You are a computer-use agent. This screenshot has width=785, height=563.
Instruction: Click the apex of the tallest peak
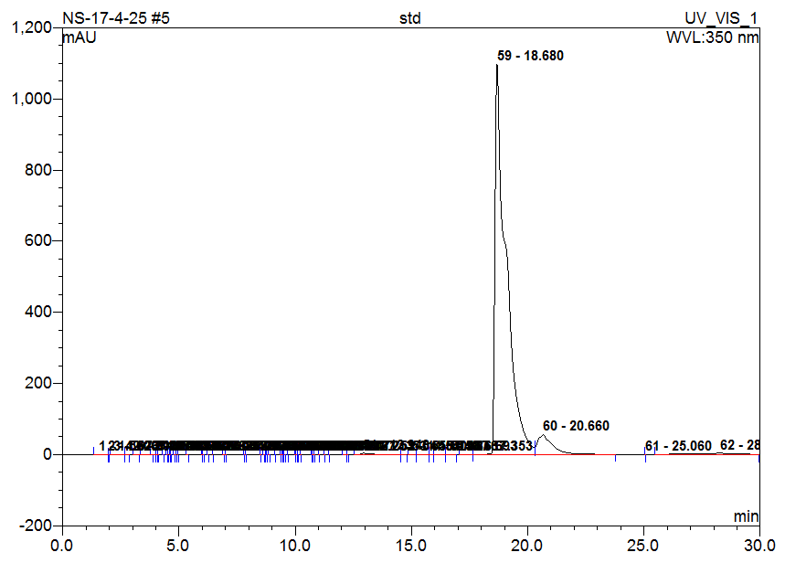coord(497,67)
